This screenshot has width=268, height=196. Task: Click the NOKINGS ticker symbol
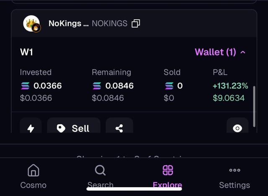[x=109, y=23]
